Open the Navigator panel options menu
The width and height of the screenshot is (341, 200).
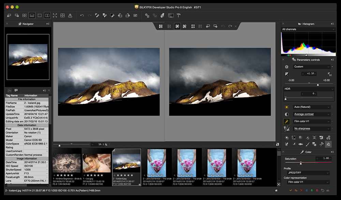[47, 24]
